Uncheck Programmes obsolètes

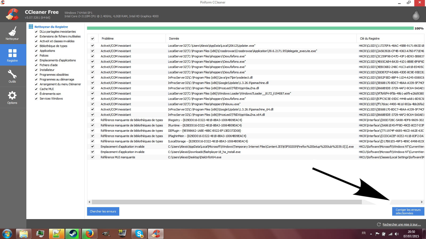coord(36,75)
